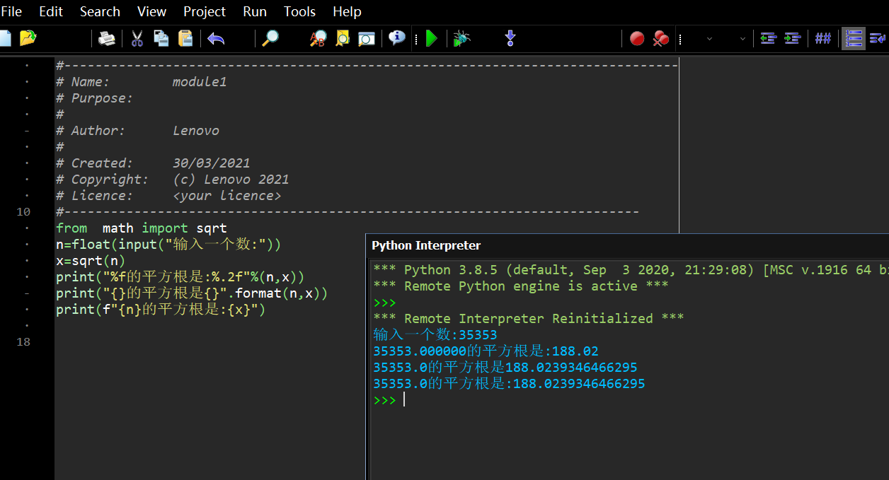
Task: Click the Copy icon in toolbar
Action: tap(161, 38)
